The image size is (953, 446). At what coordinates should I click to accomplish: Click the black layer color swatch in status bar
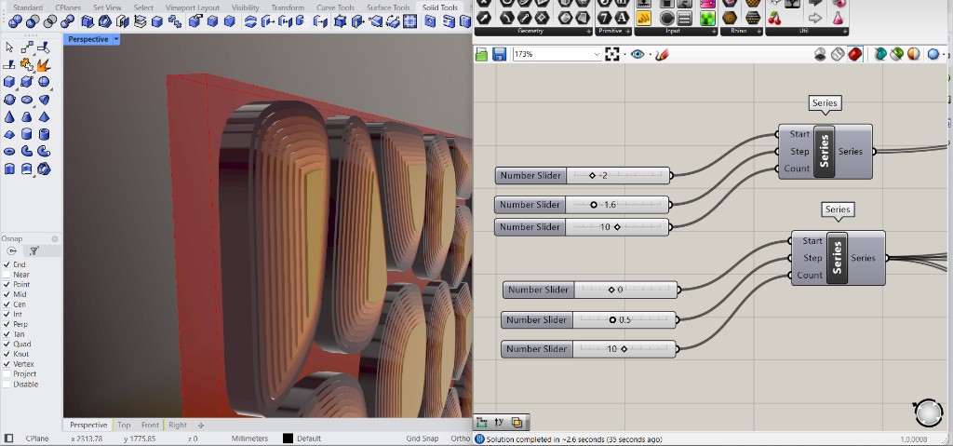(x=289, y=439)
